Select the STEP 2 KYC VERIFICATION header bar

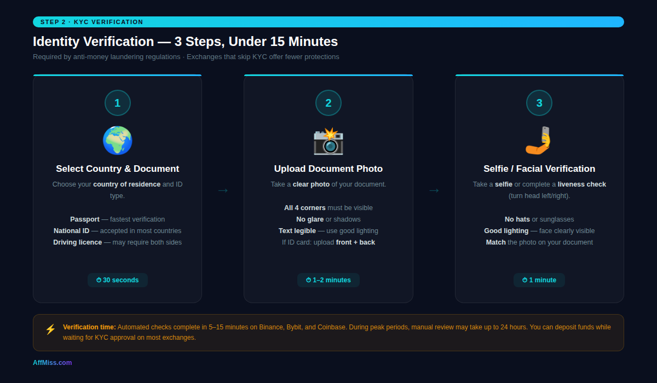coord(328,21)
